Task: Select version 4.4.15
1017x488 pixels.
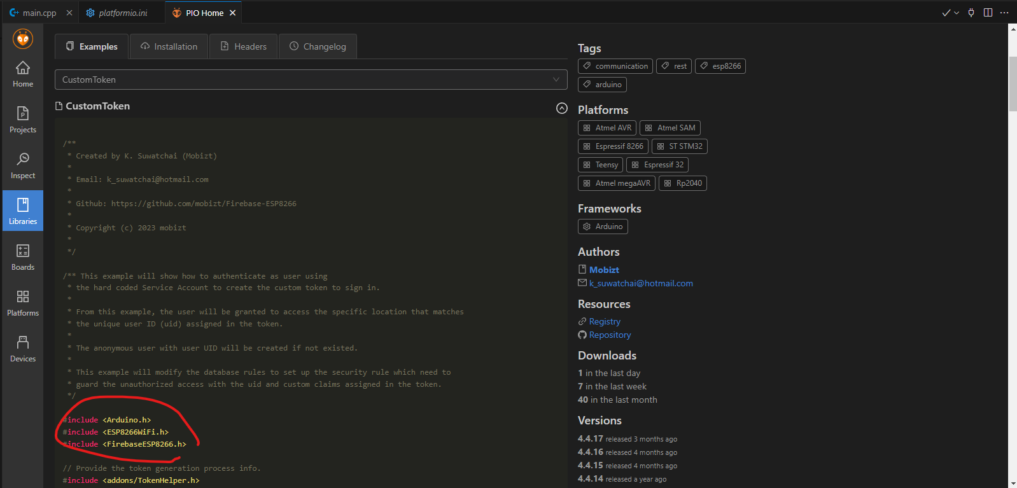Action: pos(590,466)
